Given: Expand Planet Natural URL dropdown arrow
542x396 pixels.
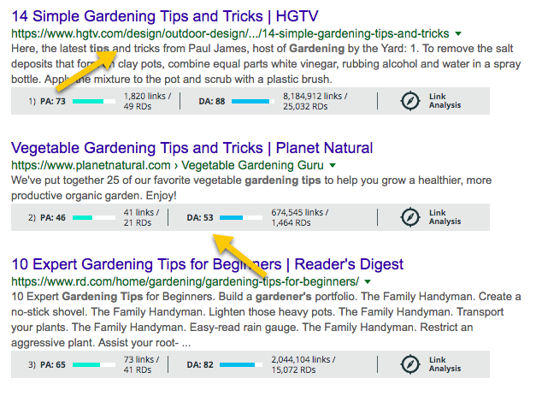Looking at the screenshot, I should point(333,165).
